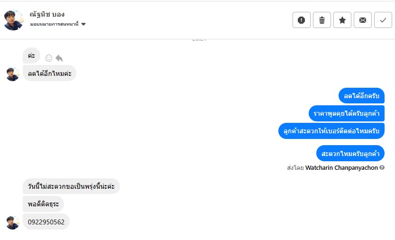Select phone number message 0922950562
The height and width of the screenshot is (240, 395).
(46, 222)
